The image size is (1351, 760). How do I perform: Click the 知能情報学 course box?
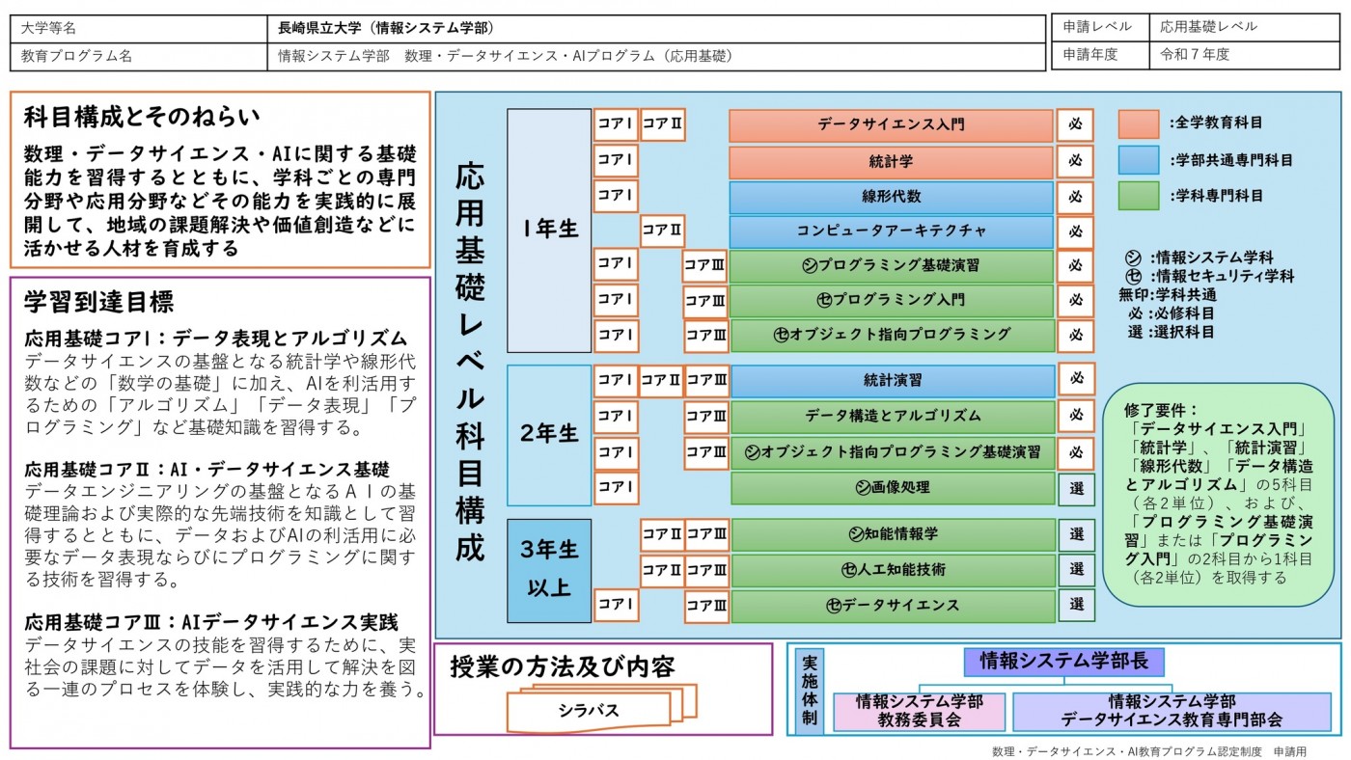click(x=893, y=534)
